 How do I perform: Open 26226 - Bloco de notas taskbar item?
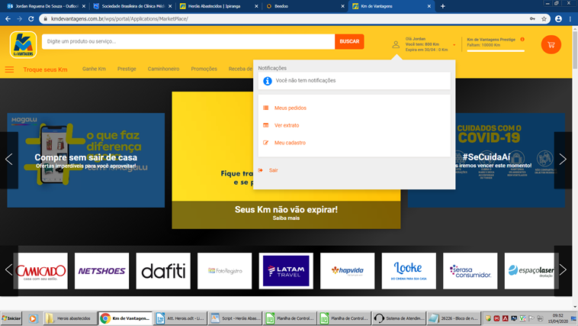click(x=454, y=318)
